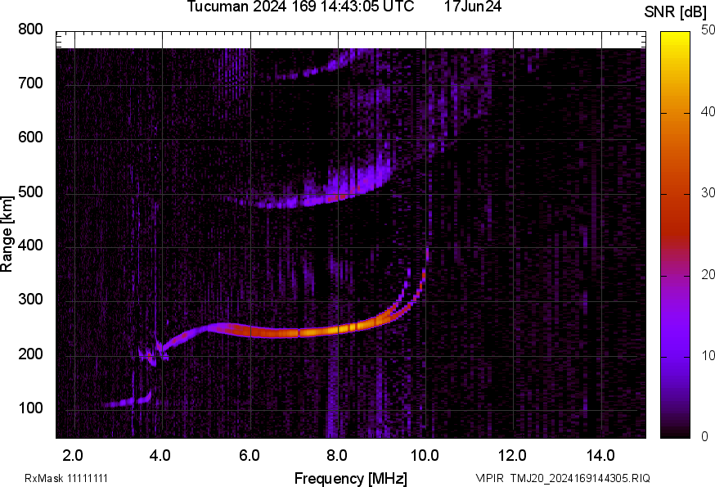Click the "Frequency [MHz]" axis label

pos(350,478)
